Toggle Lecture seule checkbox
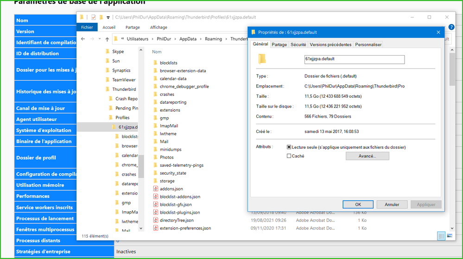This screenshot has width=463, height=259. point(289,147)
